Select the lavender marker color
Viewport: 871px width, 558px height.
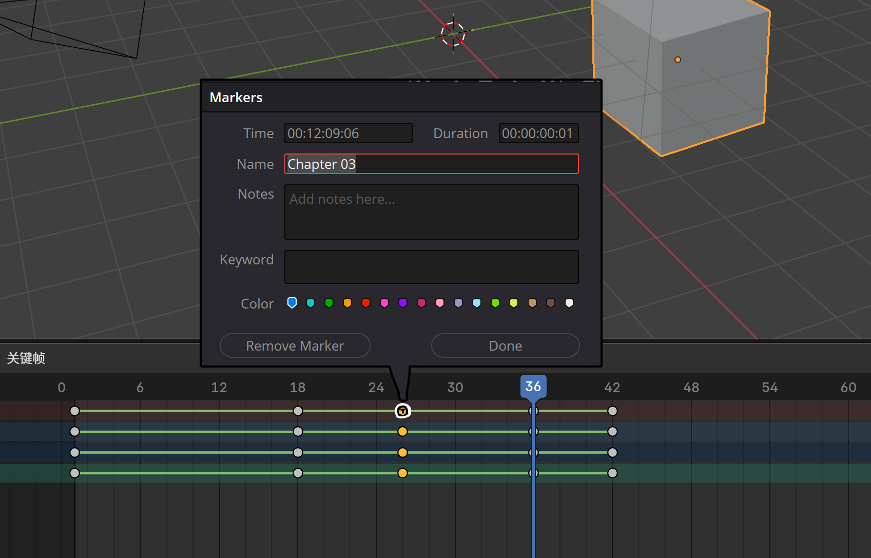pos(458,303)
